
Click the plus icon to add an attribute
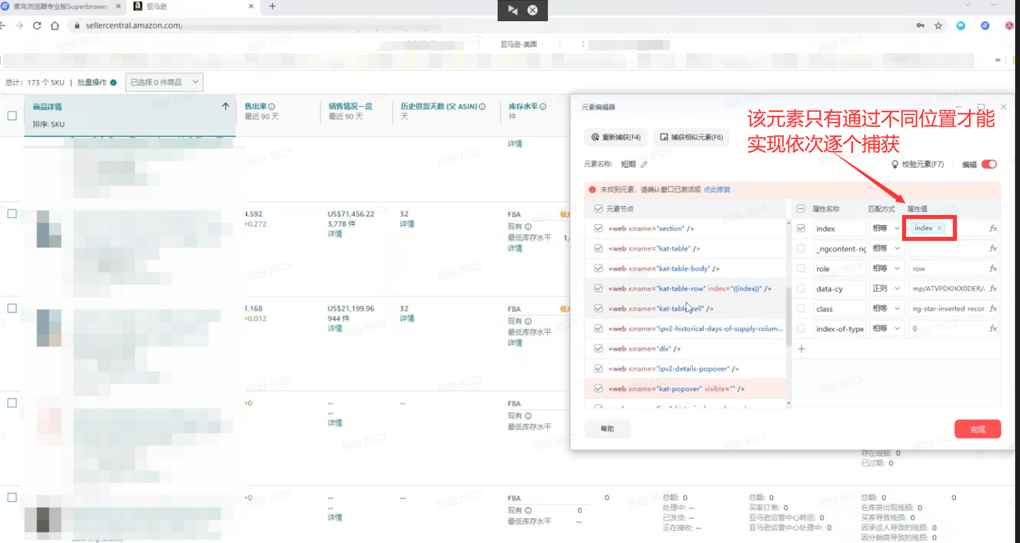pyautogui.click(x=801, y=348)
